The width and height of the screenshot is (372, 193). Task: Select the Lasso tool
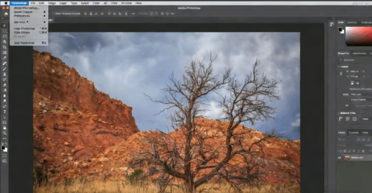tap(4, 36)
